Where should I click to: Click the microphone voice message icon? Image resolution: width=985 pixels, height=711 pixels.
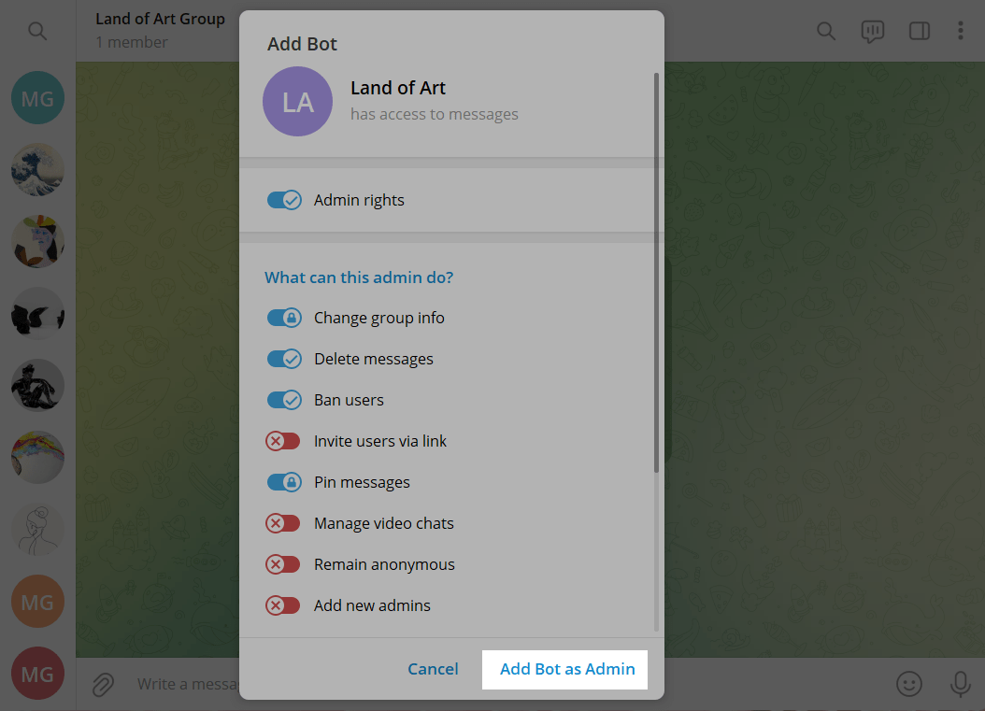coord(960,684)
